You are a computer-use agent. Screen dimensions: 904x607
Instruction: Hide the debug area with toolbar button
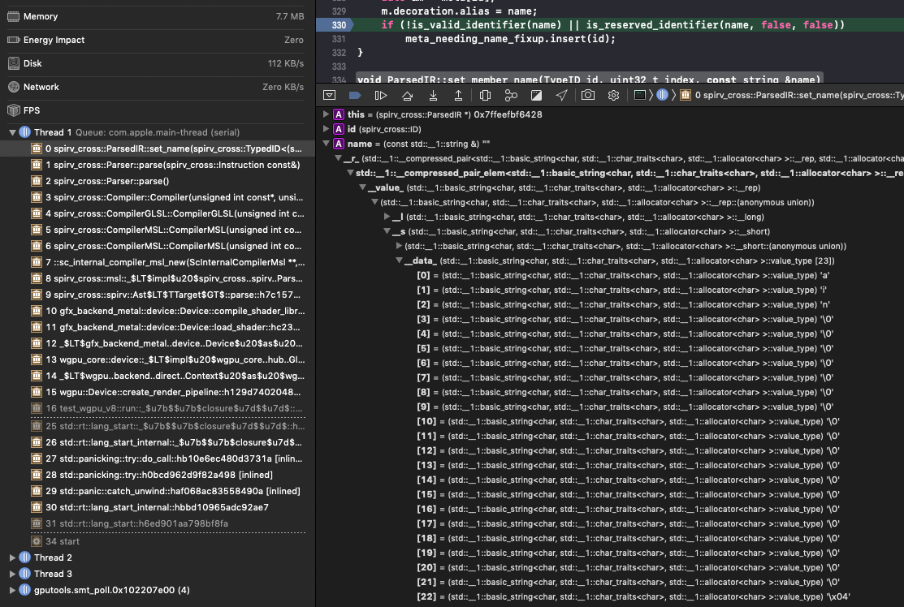[329, 95]
